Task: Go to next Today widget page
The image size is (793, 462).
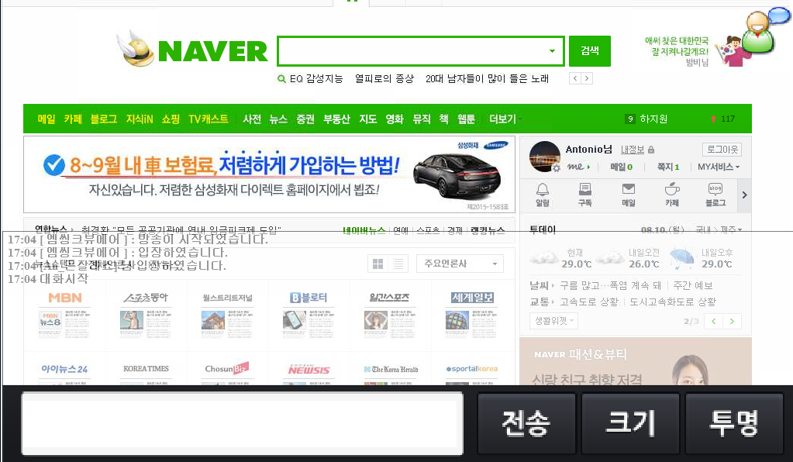Action: click(x=732, y=322)
